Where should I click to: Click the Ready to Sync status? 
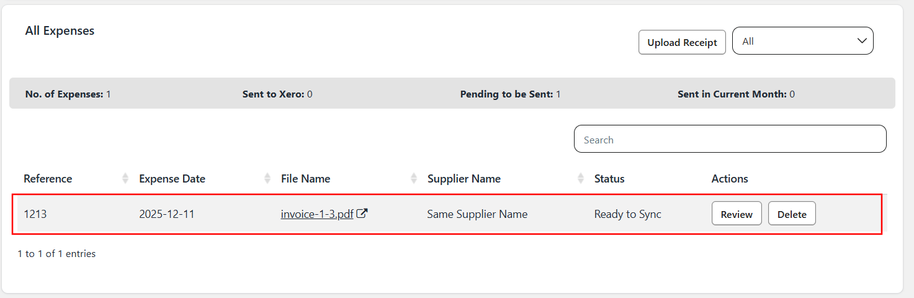click(x=627, y=214)
